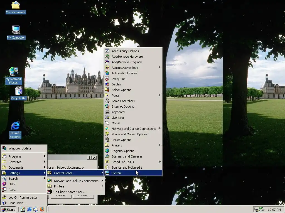Image resolution: width=285 pixels, height=213 pixels.
Task: Expand the Documents submenu arrow
Action: [45, 167]
